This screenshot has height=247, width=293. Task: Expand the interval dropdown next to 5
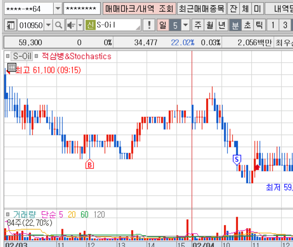click(185, 25)
